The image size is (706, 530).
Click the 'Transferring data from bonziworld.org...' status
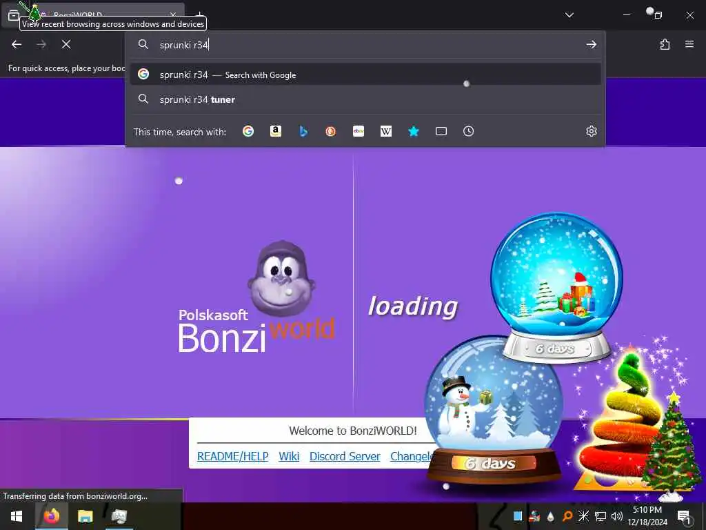[75, 495]
